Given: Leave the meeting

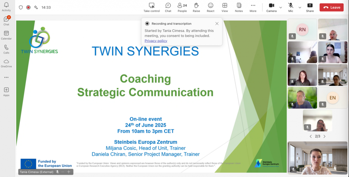Looking at the screenshot, I should pyautogui.click(x=332, y=8).
